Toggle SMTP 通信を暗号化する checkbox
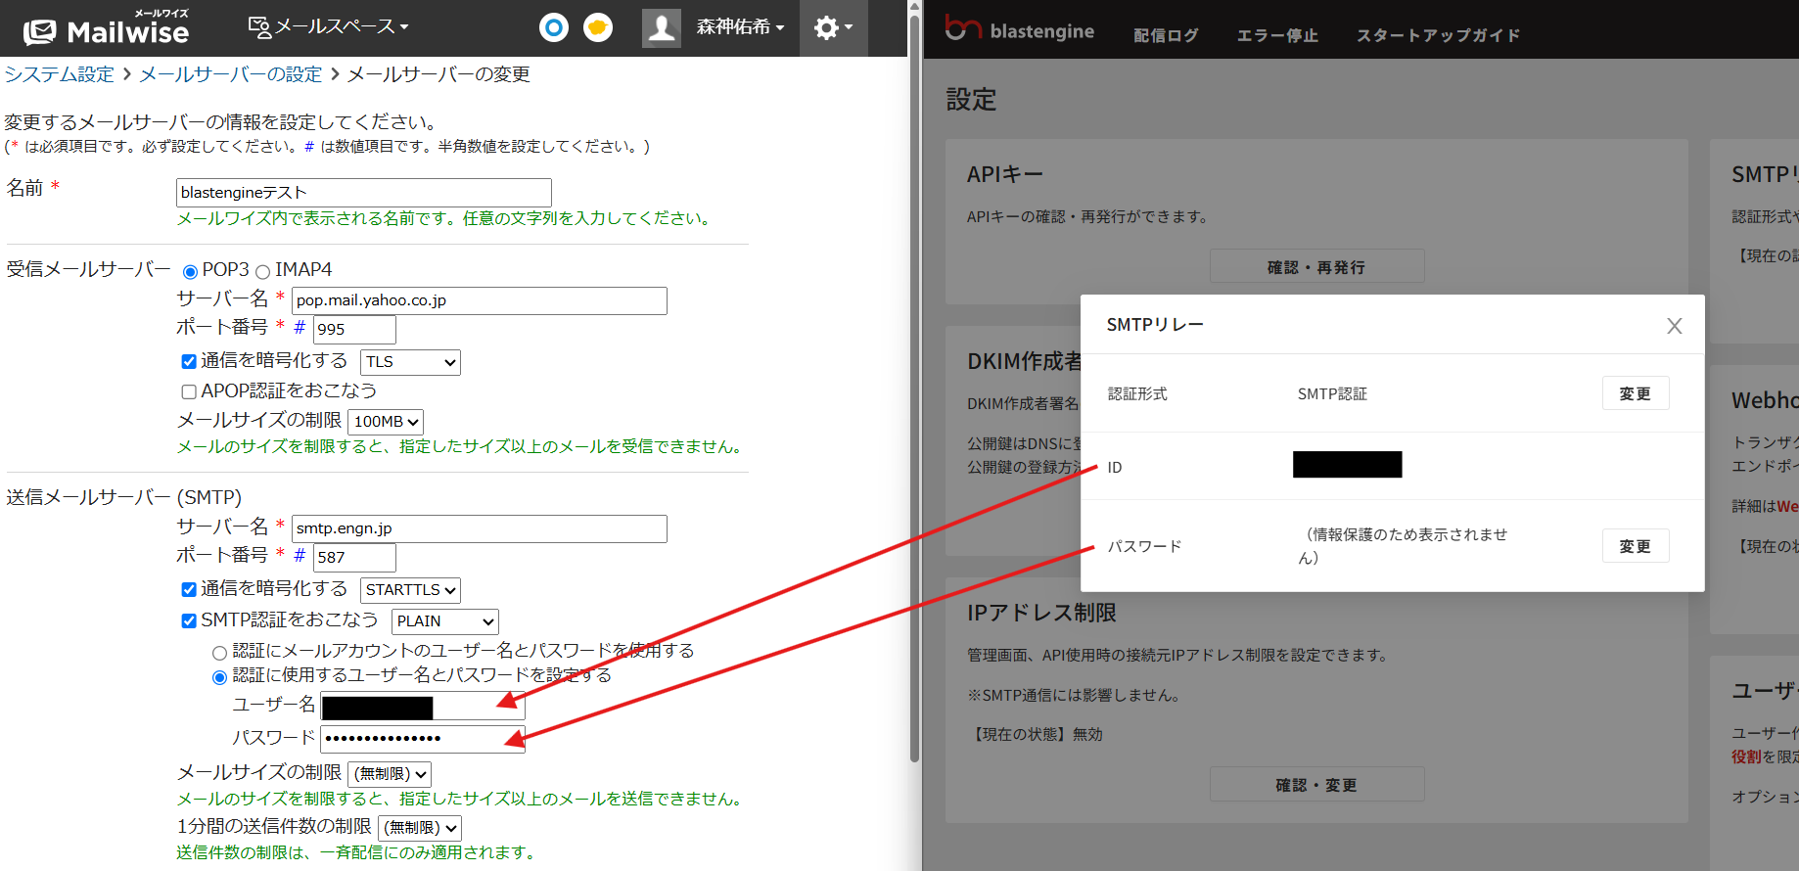 pyautogui.click(x=189, y=589)
